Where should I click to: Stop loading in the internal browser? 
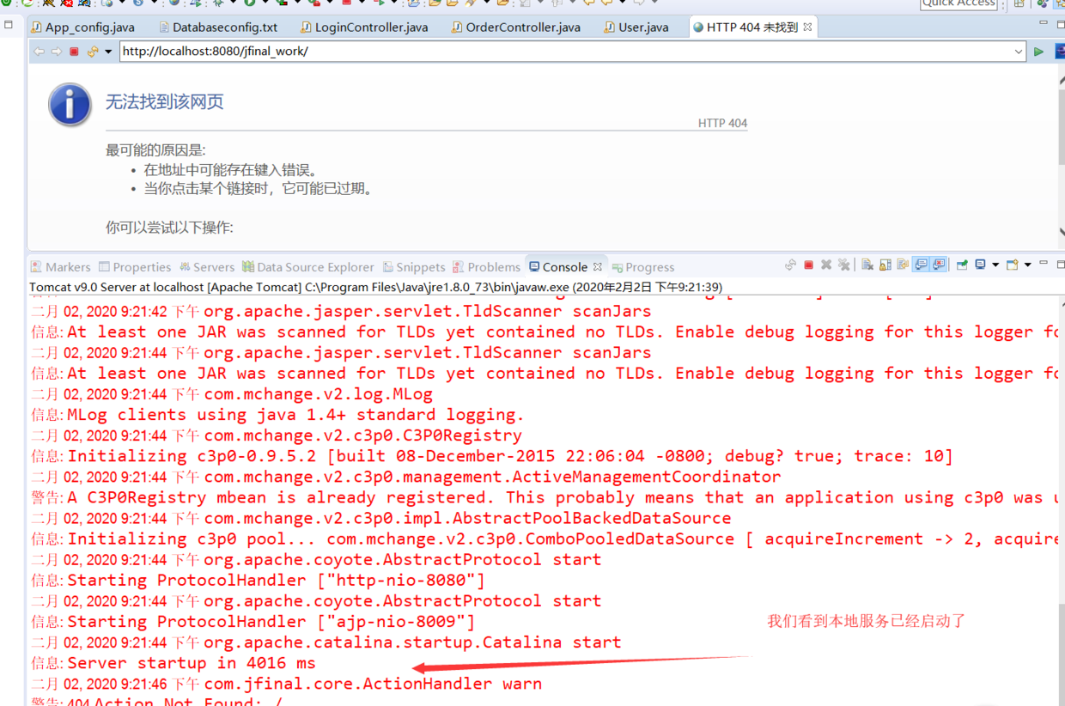74,52
